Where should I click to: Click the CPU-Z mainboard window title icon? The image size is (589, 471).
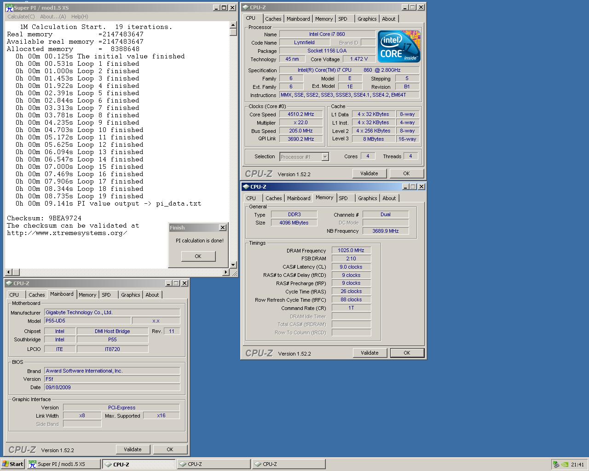point(9,283)
